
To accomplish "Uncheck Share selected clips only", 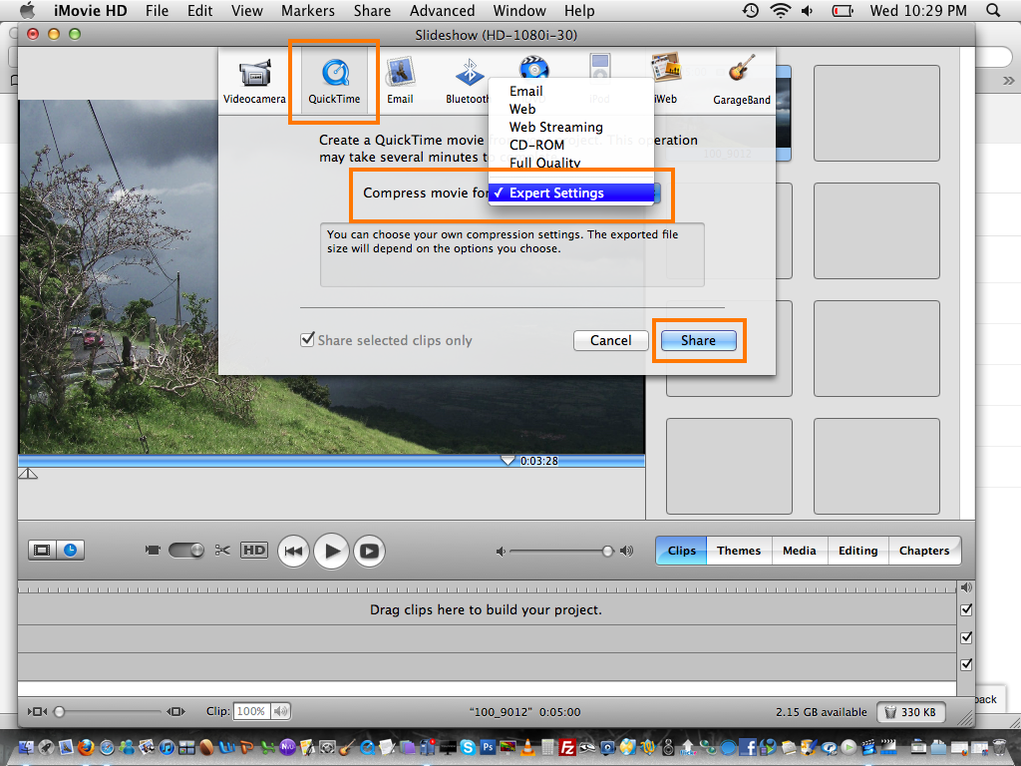I will pos(308,340).
